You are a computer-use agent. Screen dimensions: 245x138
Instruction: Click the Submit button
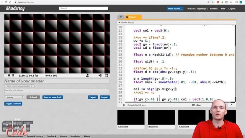click(33, 97)
